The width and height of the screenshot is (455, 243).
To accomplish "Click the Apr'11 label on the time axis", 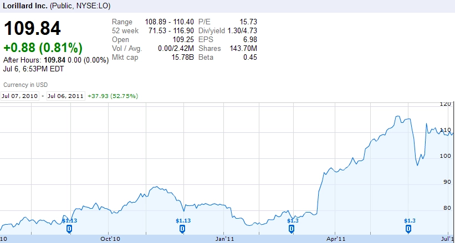I will (x=336, y=239).
